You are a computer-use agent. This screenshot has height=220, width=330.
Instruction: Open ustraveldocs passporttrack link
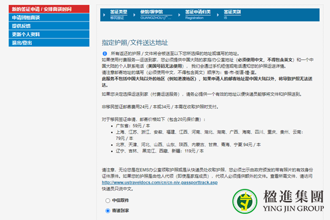159,183
